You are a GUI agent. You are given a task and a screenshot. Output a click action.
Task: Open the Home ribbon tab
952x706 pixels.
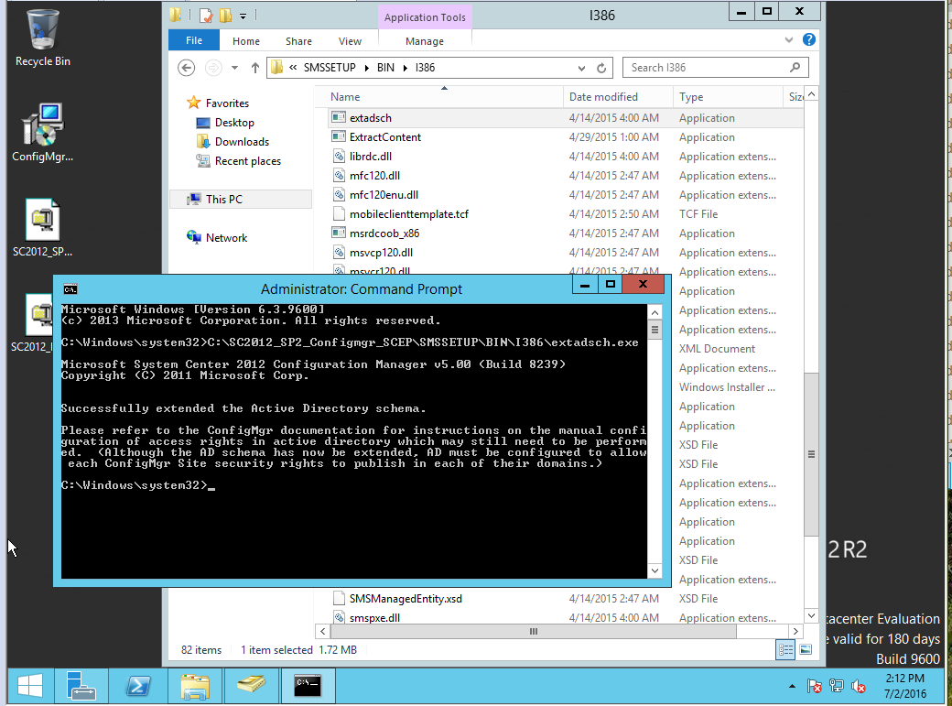[246, 40]
